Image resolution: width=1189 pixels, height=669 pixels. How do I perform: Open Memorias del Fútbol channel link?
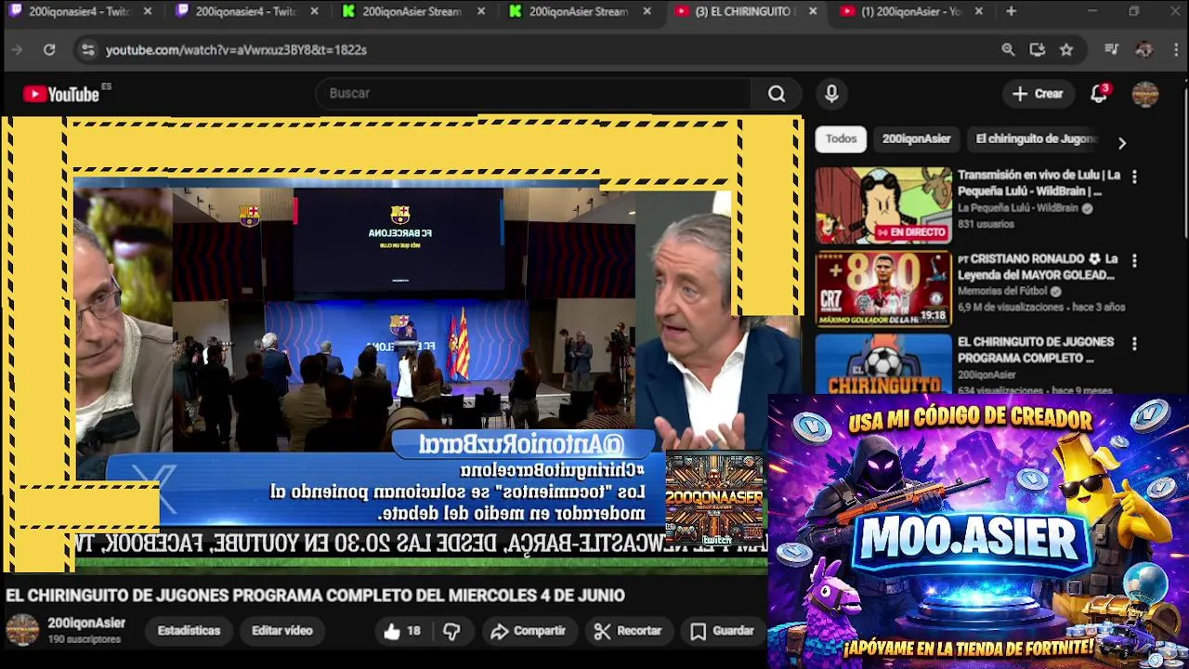1003,291
